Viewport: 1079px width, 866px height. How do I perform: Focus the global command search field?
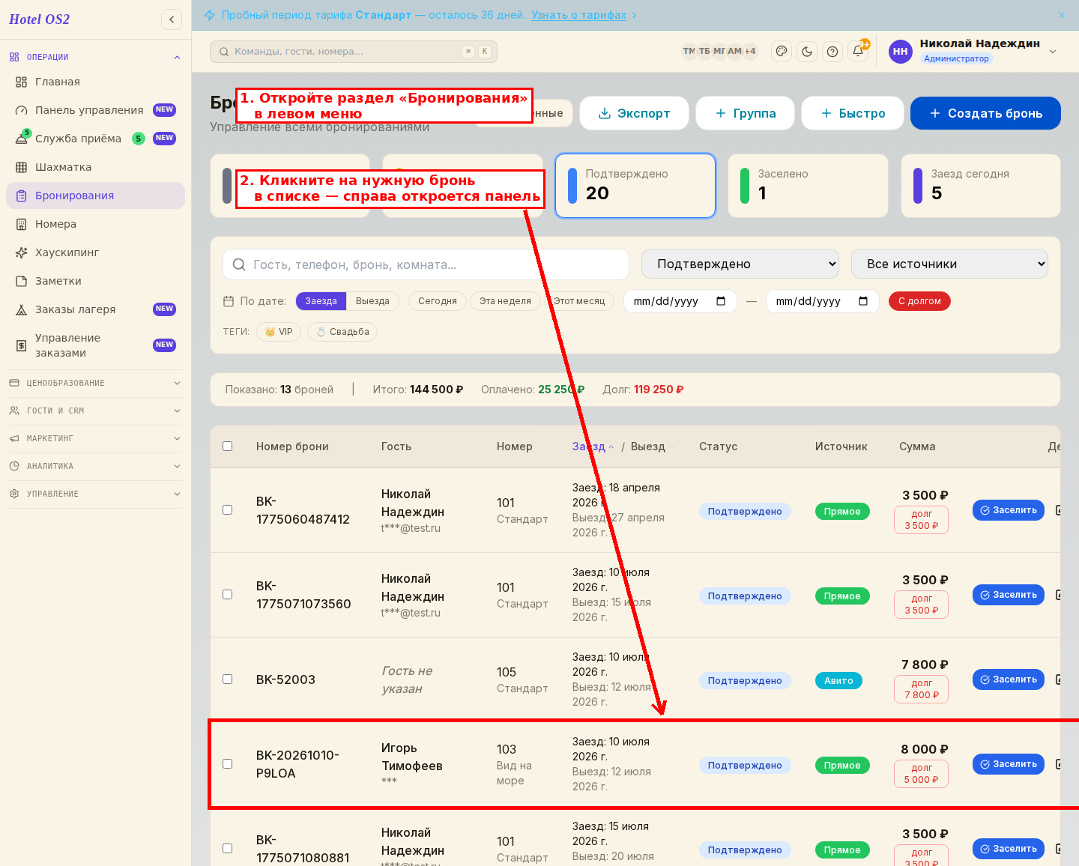coord(354,52)
